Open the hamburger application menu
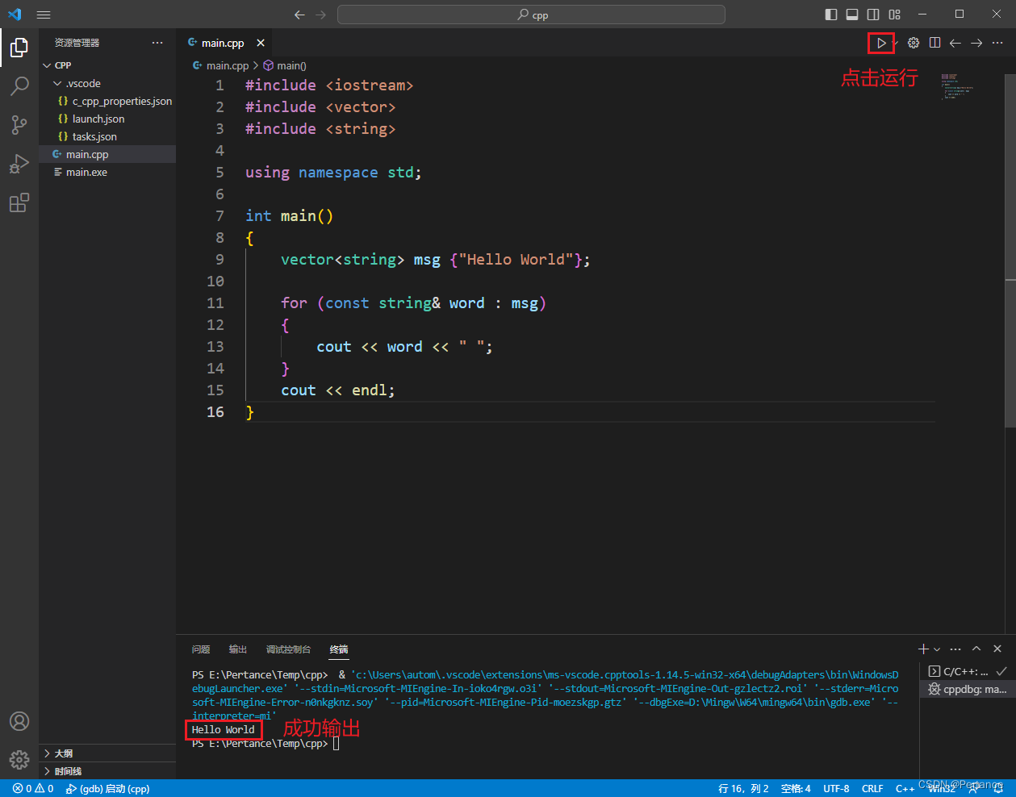This screenshot has height=797, width=1016. point(44,15)
